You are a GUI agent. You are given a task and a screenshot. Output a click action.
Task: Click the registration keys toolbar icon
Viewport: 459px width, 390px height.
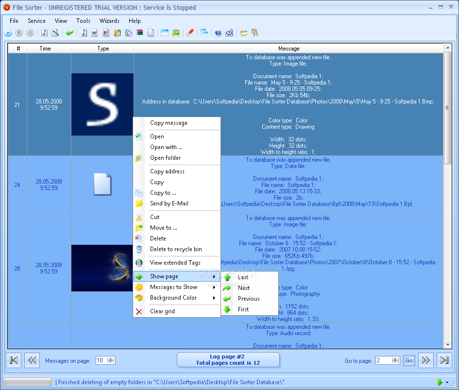[255, 33]
